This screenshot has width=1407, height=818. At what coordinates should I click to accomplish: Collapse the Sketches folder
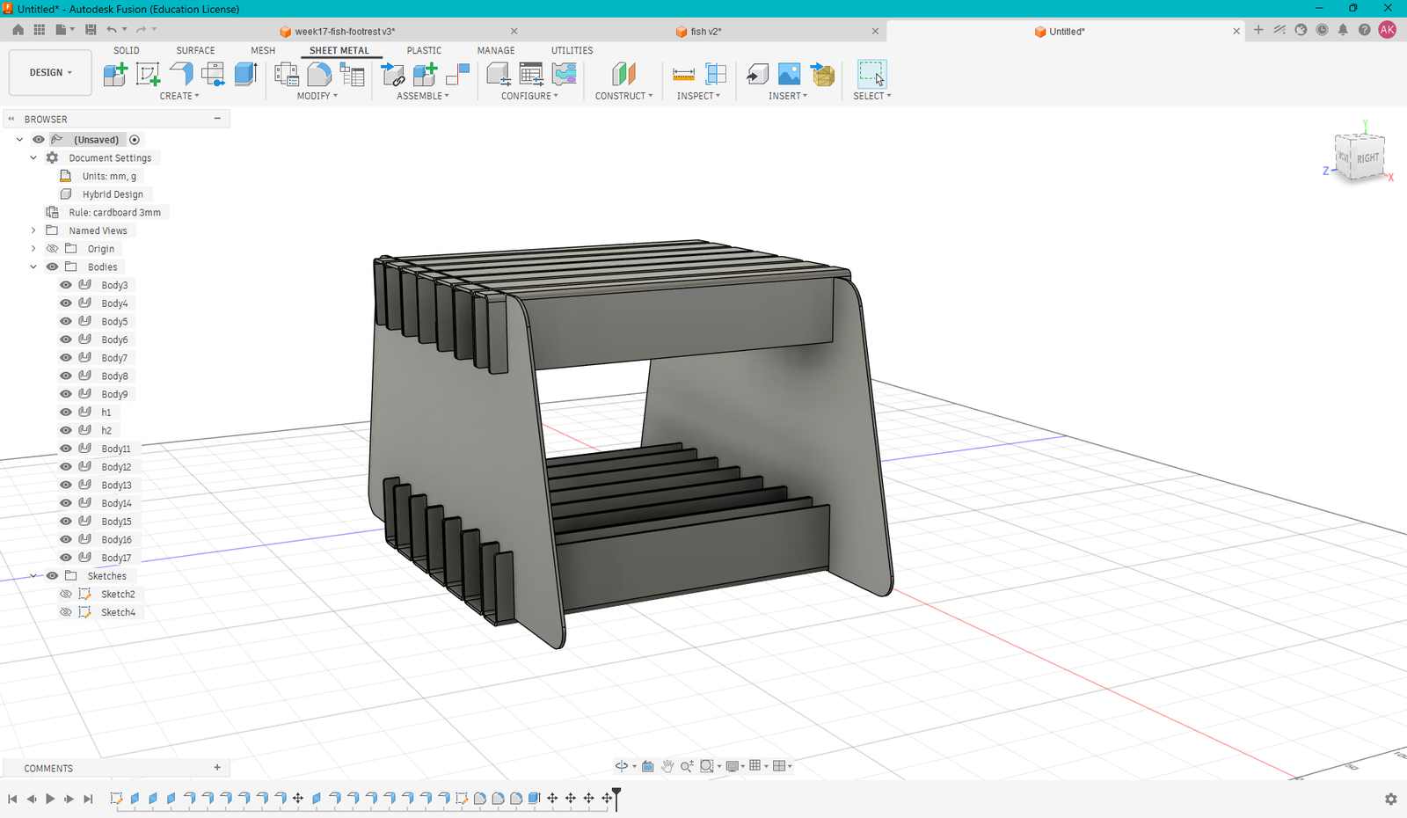click(33, 576)
